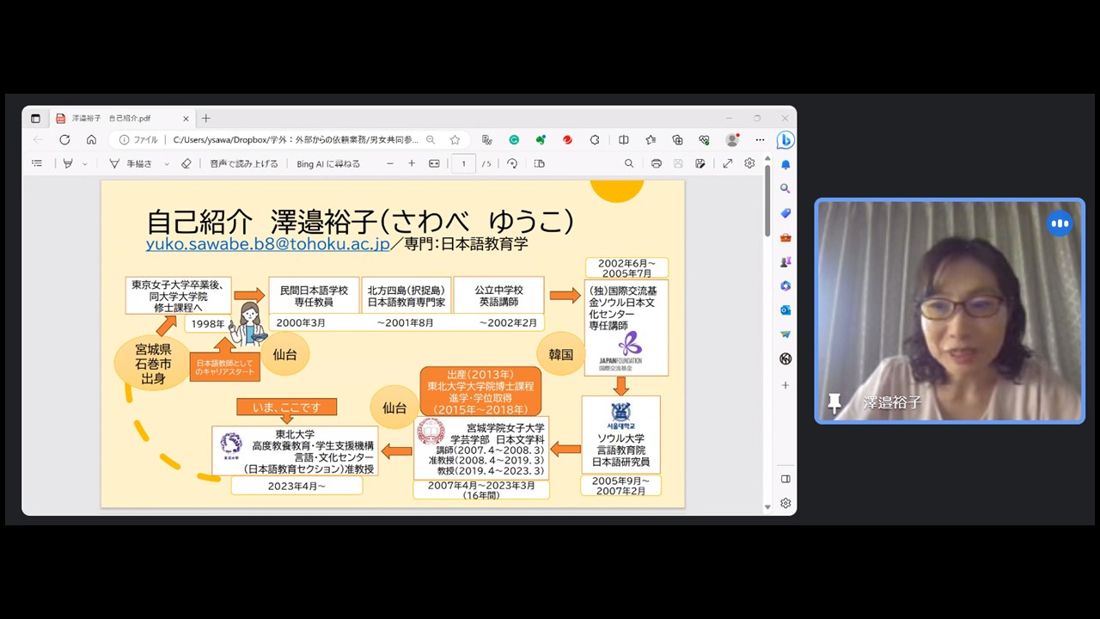This screenshot has width=1100, height=619.
Task: Add page to favorites with star icon
Action: pyautogui.click(x=455, y=140)
